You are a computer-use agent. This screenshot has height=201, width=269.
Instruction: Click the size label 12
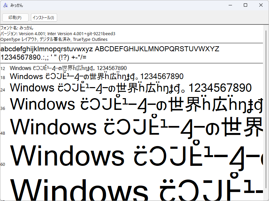tap(3, 69)
